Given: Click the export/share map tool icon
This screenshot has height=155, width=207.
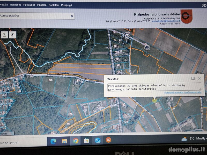Looking at the screenshot, I should pyautogui.click(x=4, y=35).
